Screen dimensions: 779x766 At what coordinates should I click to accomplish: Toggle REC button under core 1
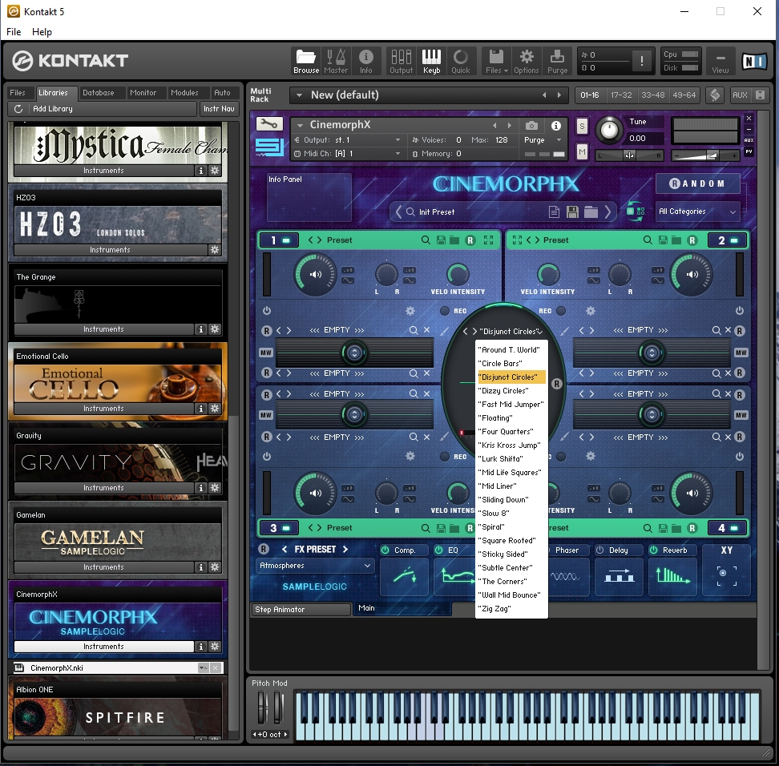[445, 310]
